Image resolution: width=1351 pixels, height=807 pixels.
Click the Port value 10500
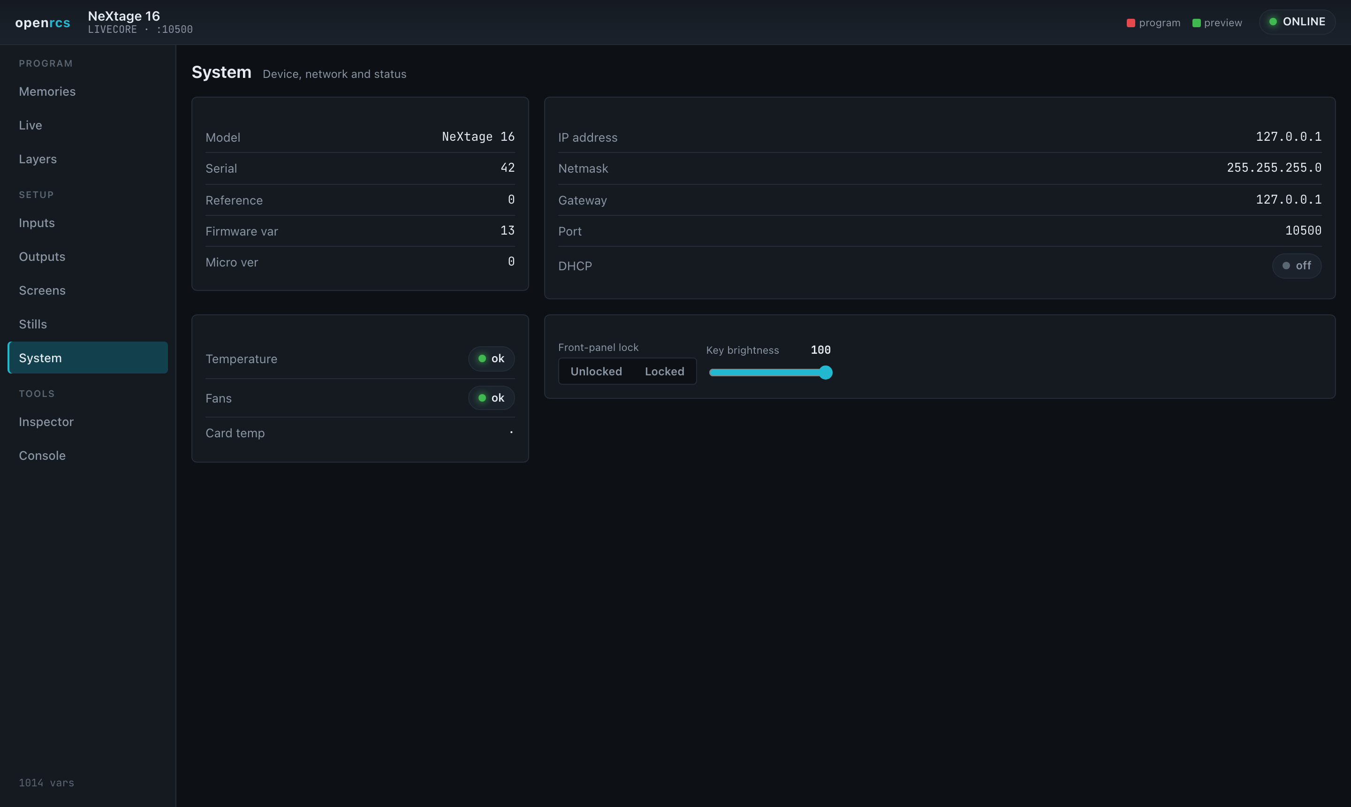pyautogui.click(x=1303, y=230)
